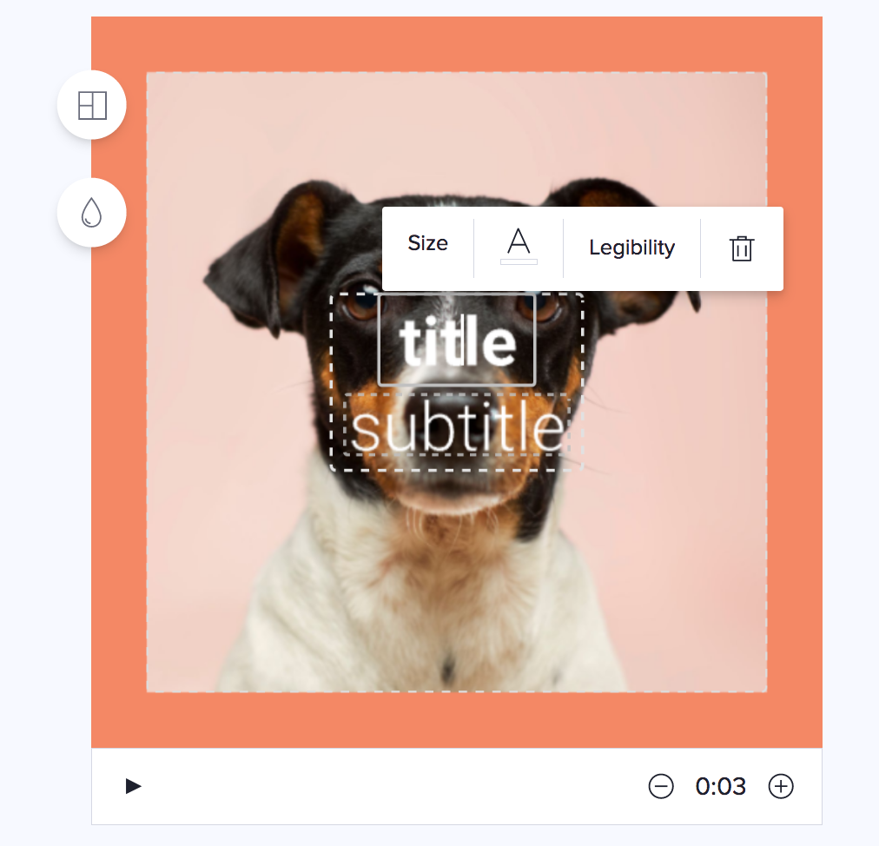This screenshot has height=846, width=879.
Task: Open the text color 'A' option
Action: coord(519,246)
